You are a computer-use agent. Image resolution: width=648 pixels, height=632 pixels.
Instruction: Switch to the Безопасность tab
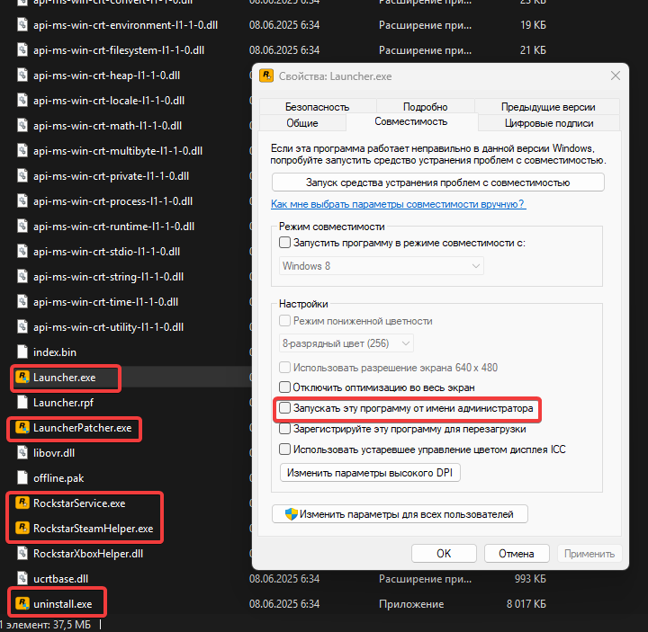click(318, 106)
